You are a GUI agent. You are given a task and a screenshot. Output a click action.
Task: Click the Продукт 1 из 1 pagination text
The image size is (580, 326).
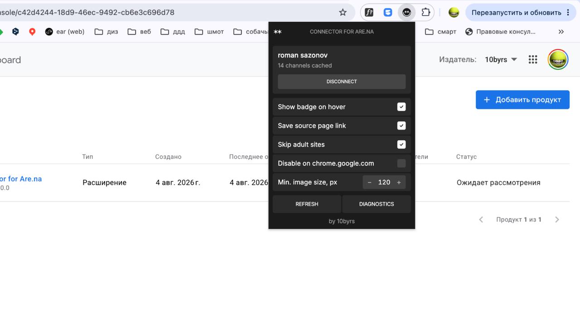point(519,220)
